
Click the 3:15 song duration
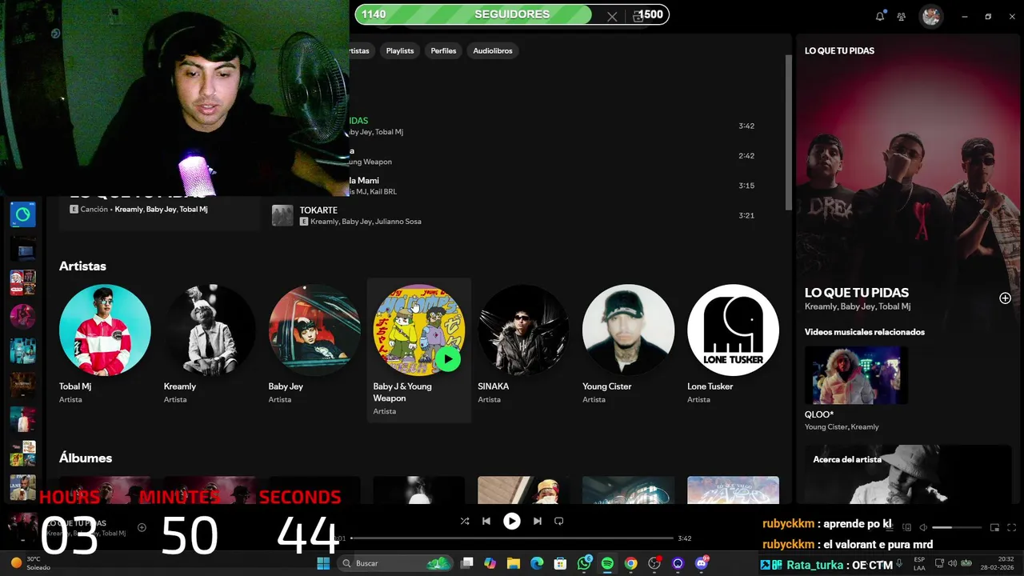click(746, 186)
